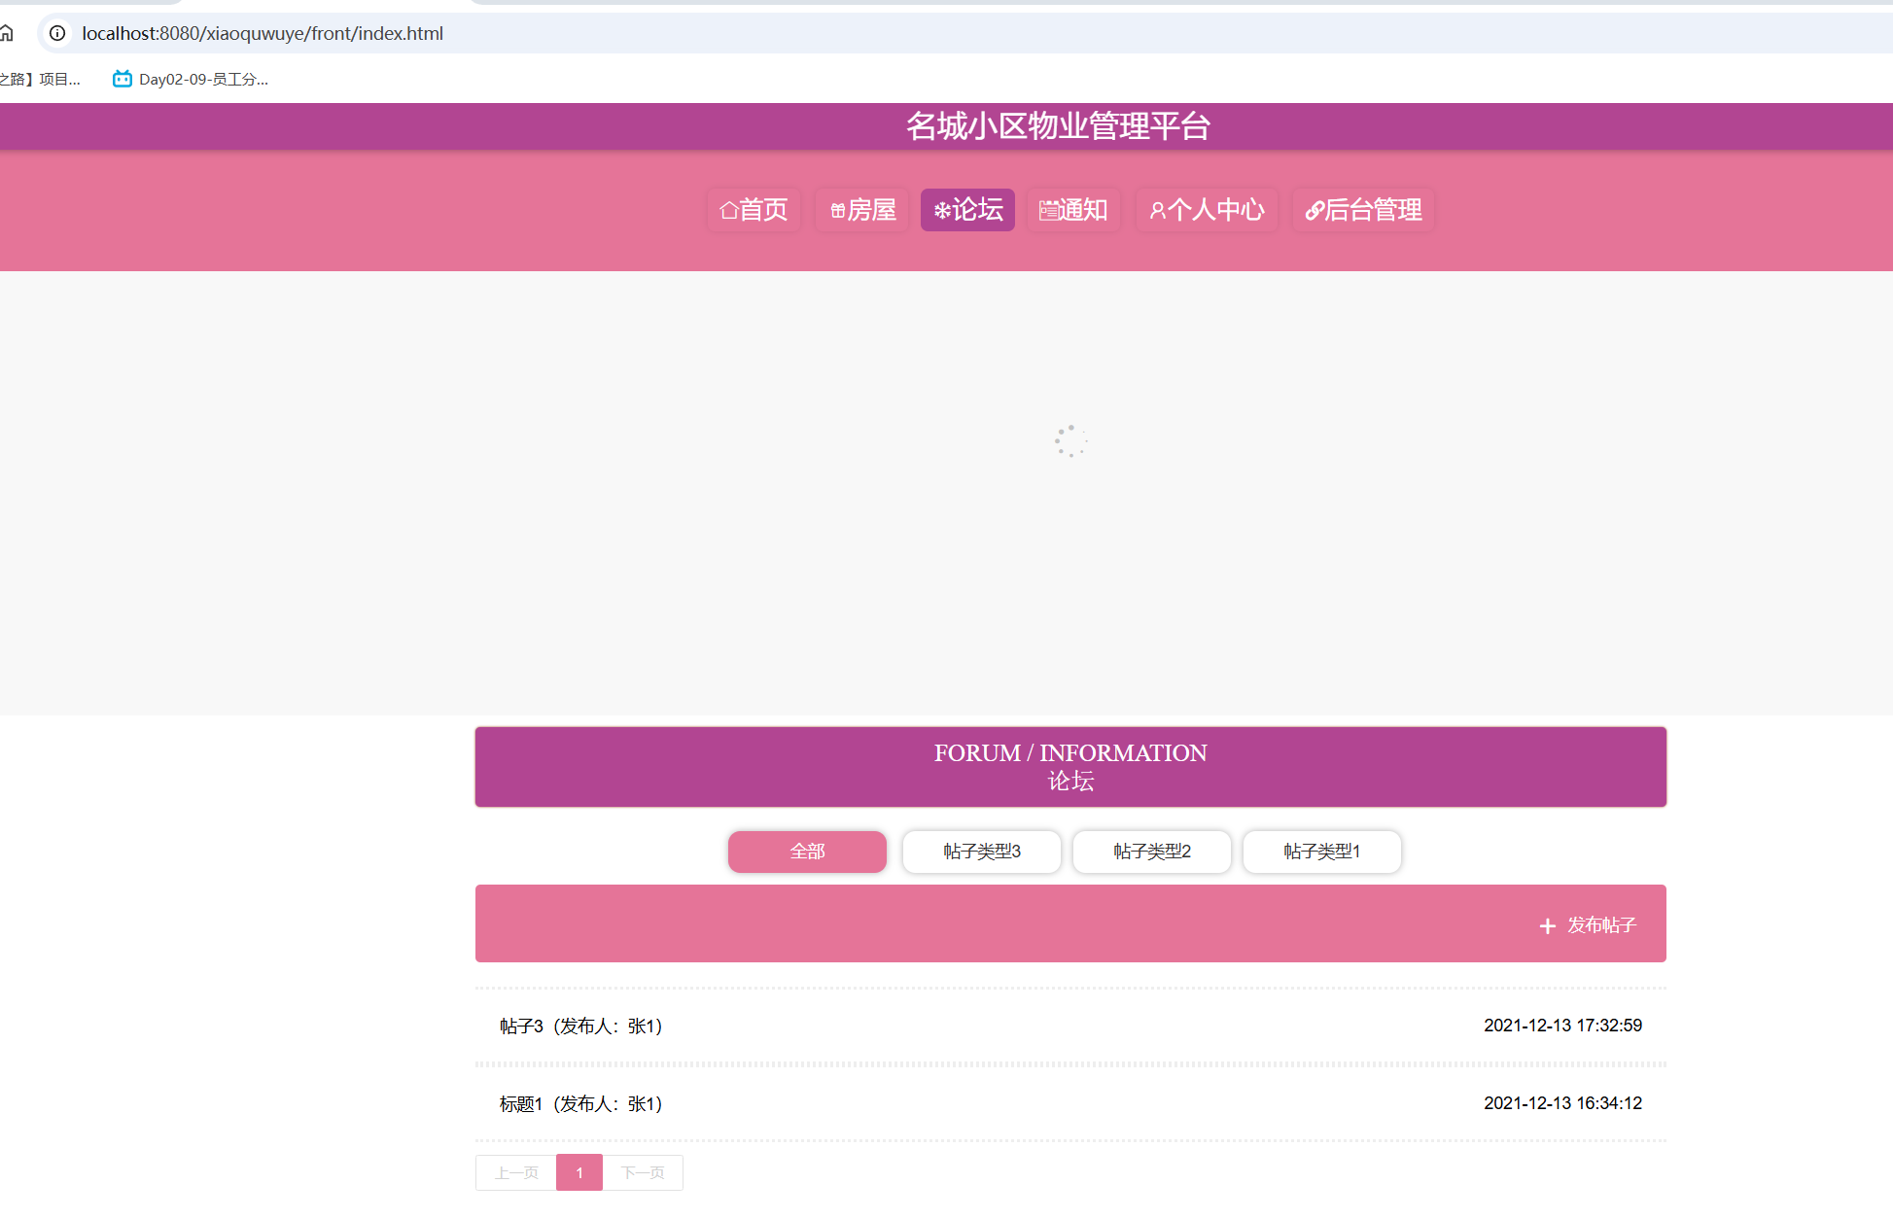The height and width of the screenshot is (1218, 1893).
Task: Go to previous page with 上一页
Action: 516,1172
